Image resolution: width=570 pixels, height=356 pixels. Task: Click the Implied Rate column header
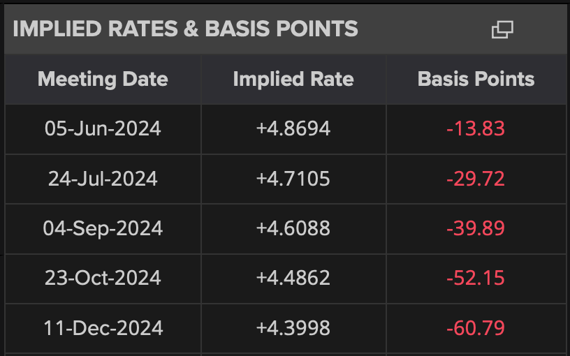click(x=293, y=79)
